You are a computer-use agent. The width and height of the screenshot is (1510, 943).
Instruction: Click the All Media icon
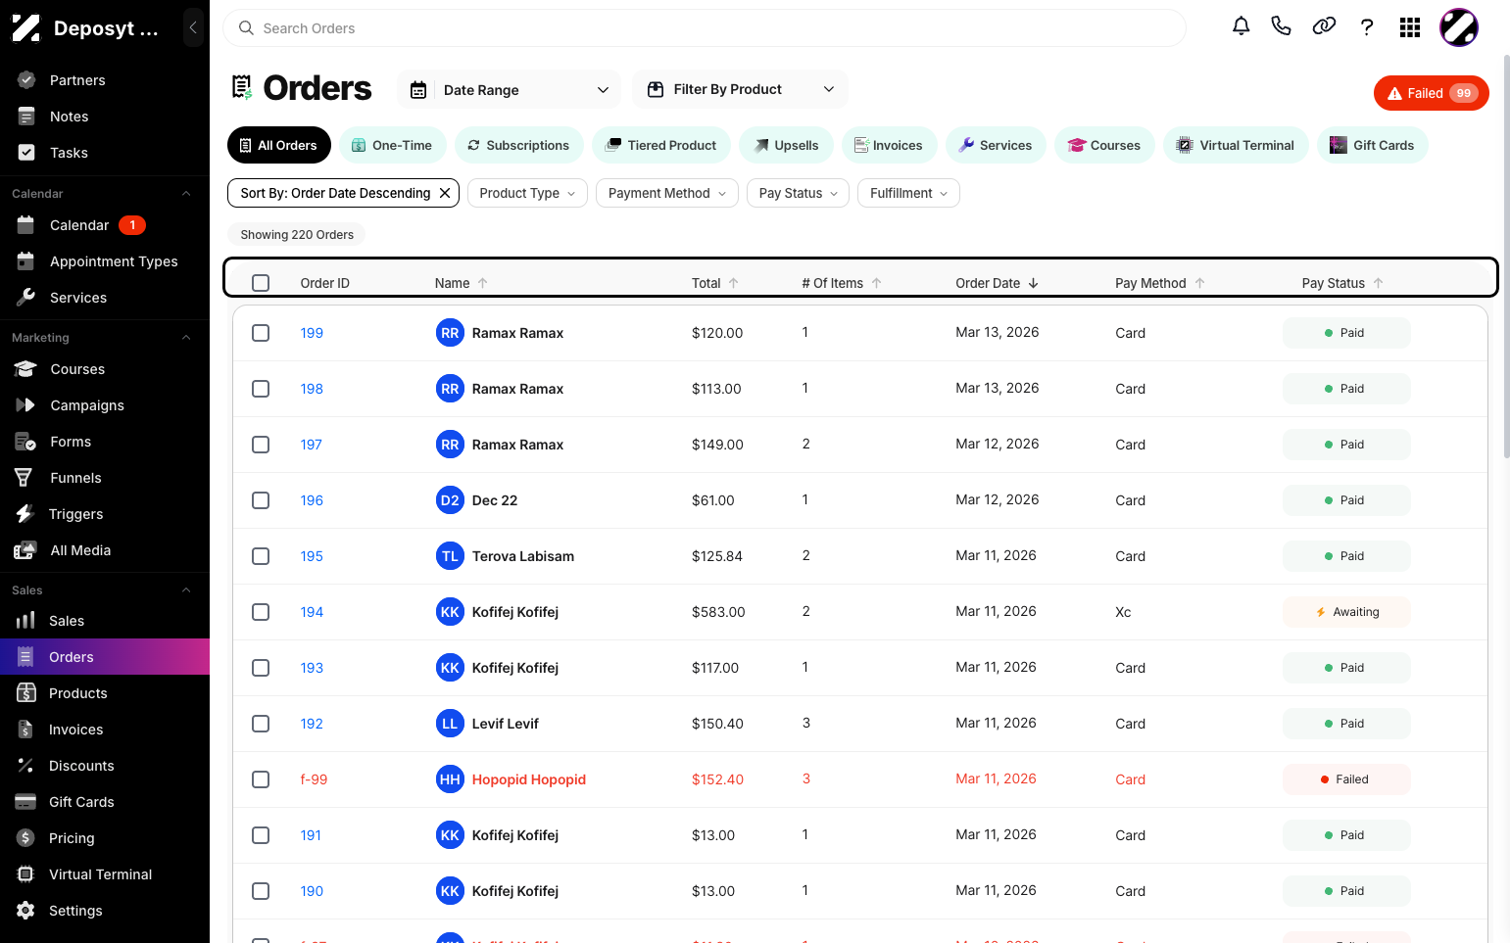[25, 550]
